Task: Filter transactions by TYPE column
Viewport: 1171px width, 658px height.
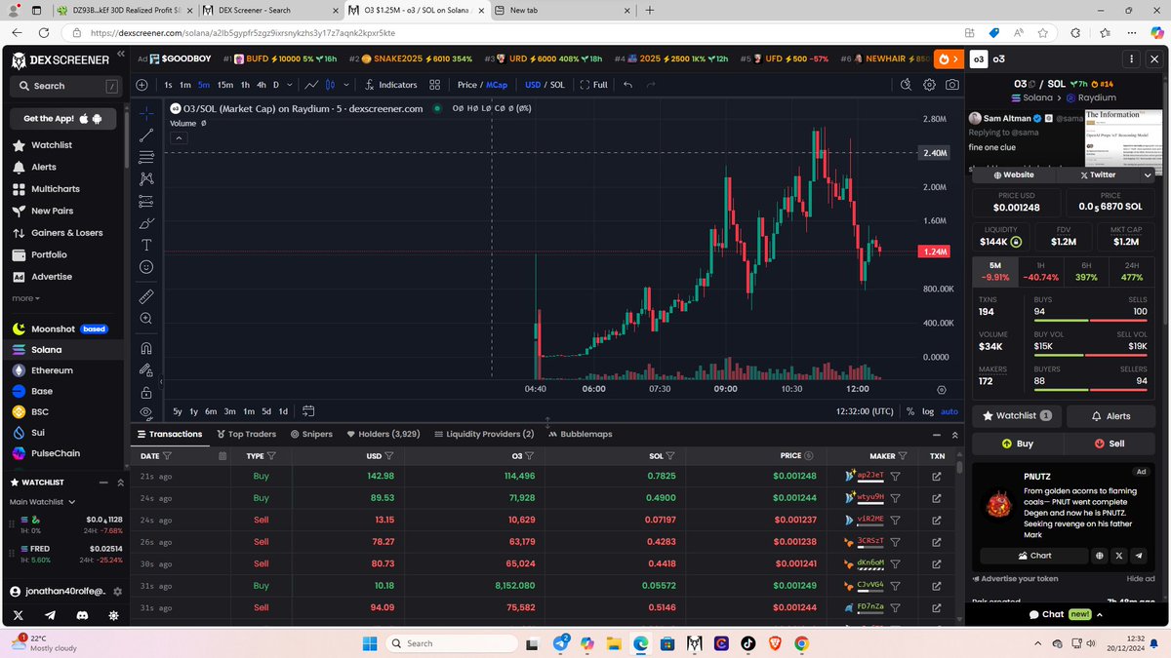Action: coord(271,455)
